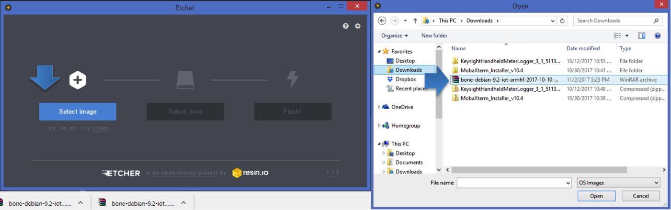This screenshot has height=210, width=671.
Task: Select Dropbox in Favorites sidebar
Action: [405, 79]
